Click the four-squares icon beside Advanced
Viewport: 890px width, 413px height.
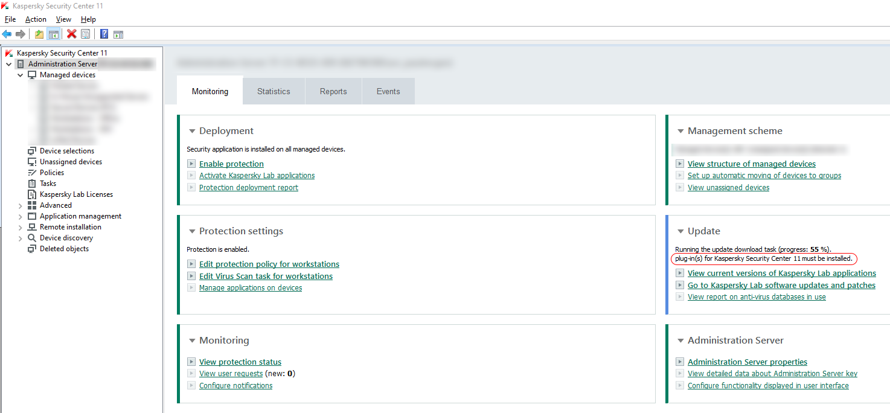click(x=32, y=205)
